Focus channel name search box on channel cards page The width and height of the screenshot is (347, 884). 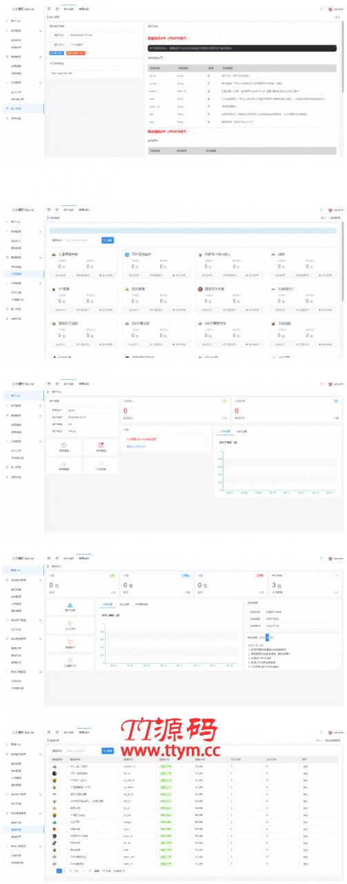[x=83, y=240]
